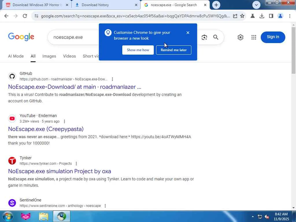Close the Download Windows XP Horror tab
This screenshot has height=222, width=296.
pos(67,5)
